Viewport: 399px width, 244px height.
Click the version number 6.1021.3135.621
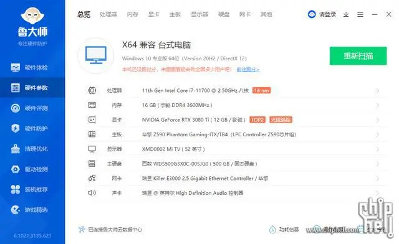(x=32, y=236)
